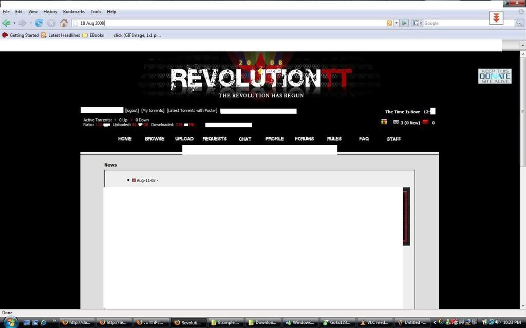This screenshot has height=328, width=526.
Task: Open the FAQ nav link
Action: point(364,139)
